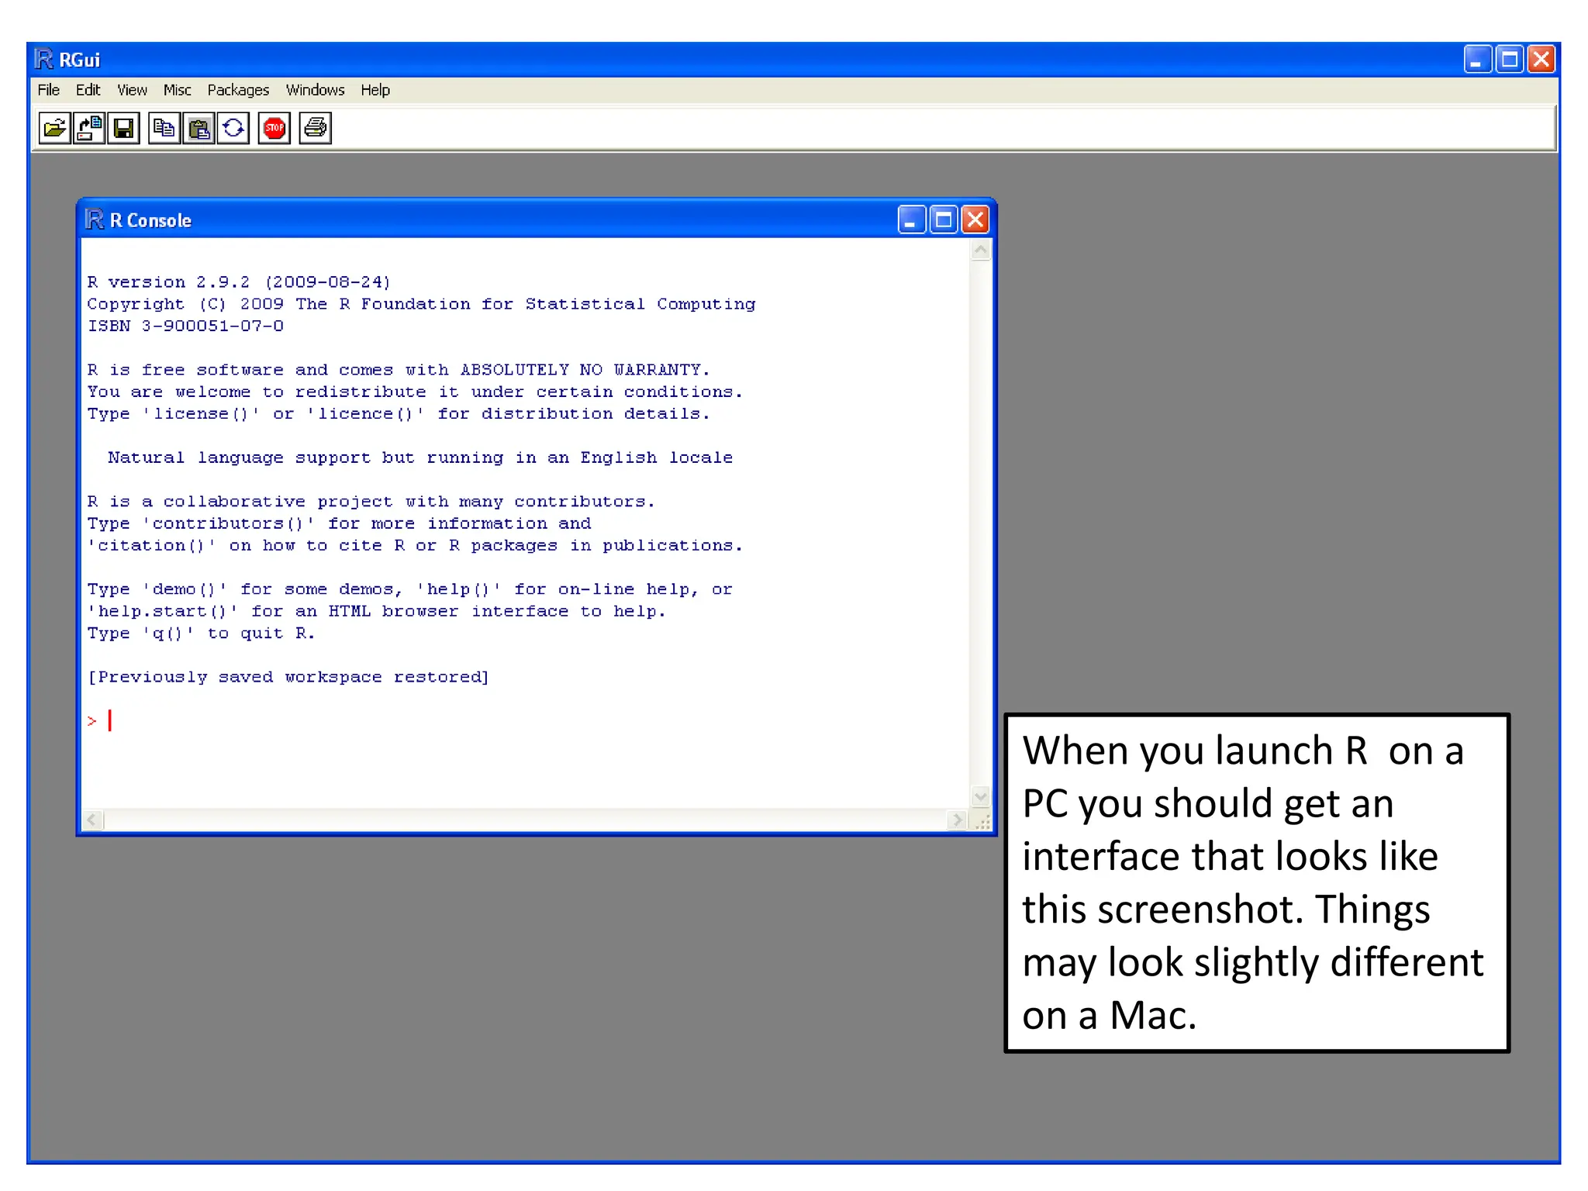Click '[Previously saved workspace restored]' text
This screenshot has height=1191, width=1588.
(x=288, y=677)
